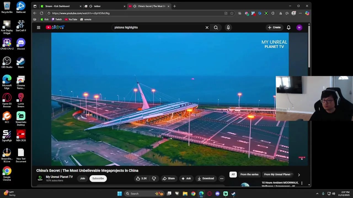The width and height of the screenshot is (353, 198).
Task: Click the video player to pause
Action: [x=170, y=99]
